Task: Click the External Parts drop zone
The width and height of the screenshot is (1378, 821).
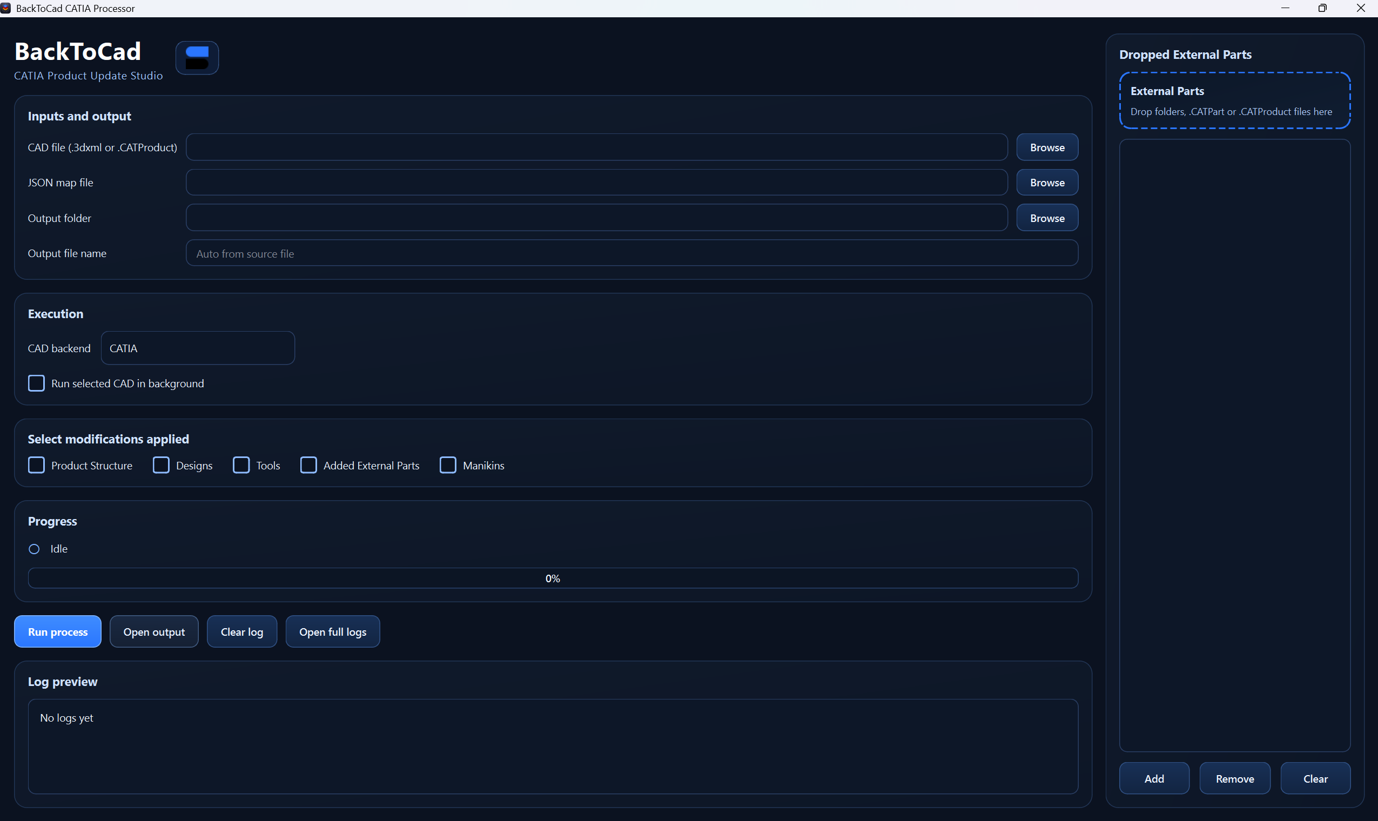Action: tap(1235, 100)
